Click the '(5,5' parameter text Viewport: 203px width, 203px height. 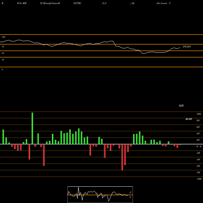pyautogui.click(x=104, y=3)
